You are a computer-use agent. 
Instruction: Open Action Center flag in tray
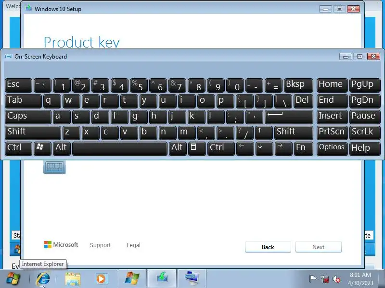[313, 279]
